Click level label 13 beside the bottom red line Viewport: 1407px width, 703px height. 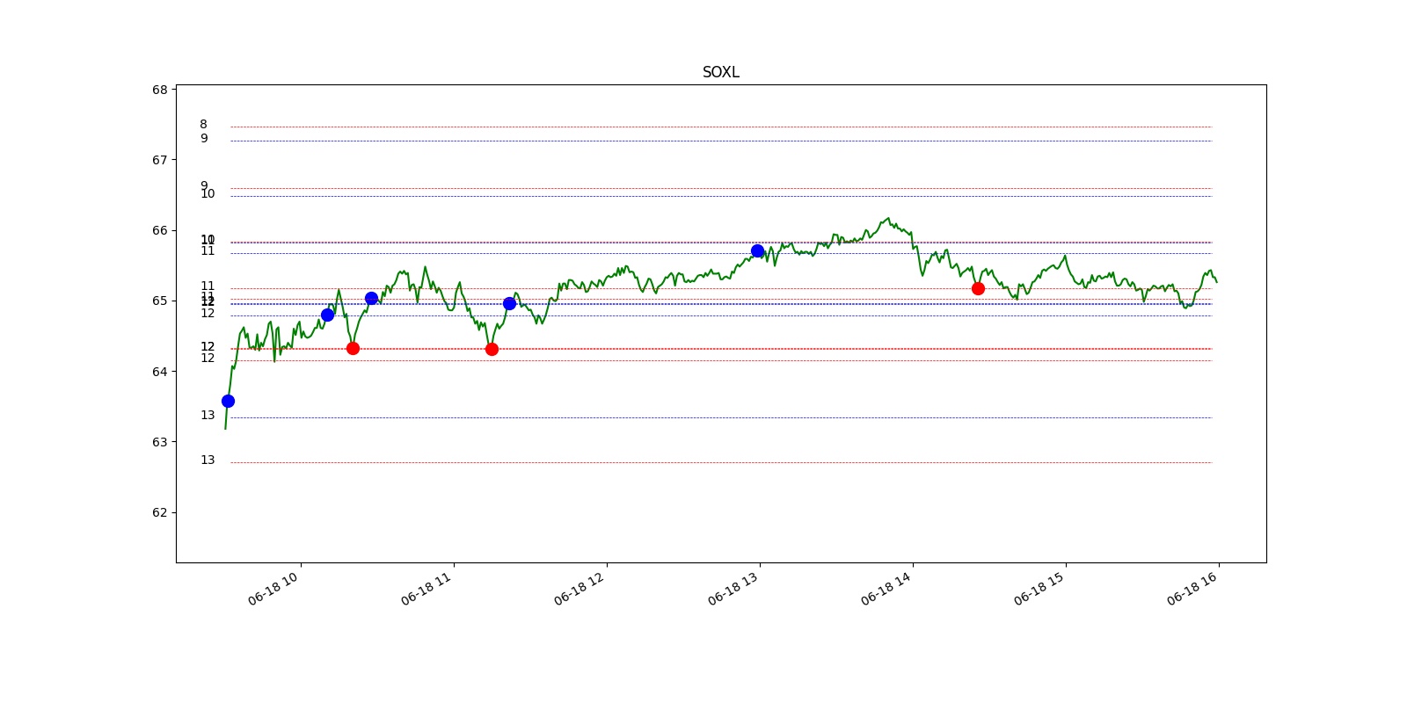point(208,460)
